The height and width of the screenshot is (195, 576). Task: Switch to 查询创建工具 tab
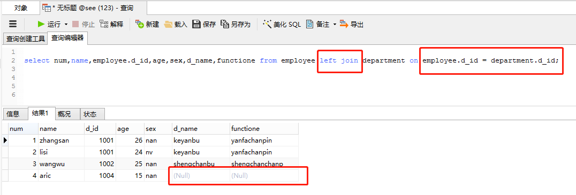(25, 38)
